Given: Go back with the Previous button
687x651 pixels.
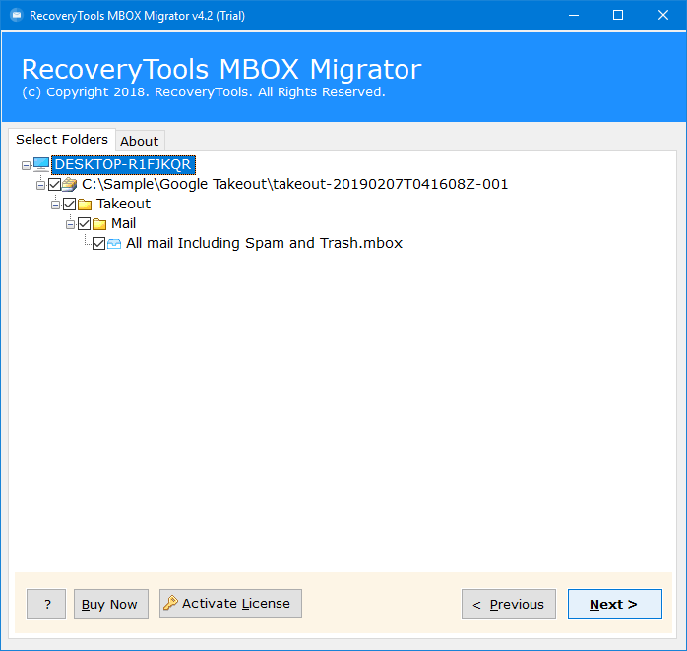Looking at the screenshot, I should [x=509, y=604].
